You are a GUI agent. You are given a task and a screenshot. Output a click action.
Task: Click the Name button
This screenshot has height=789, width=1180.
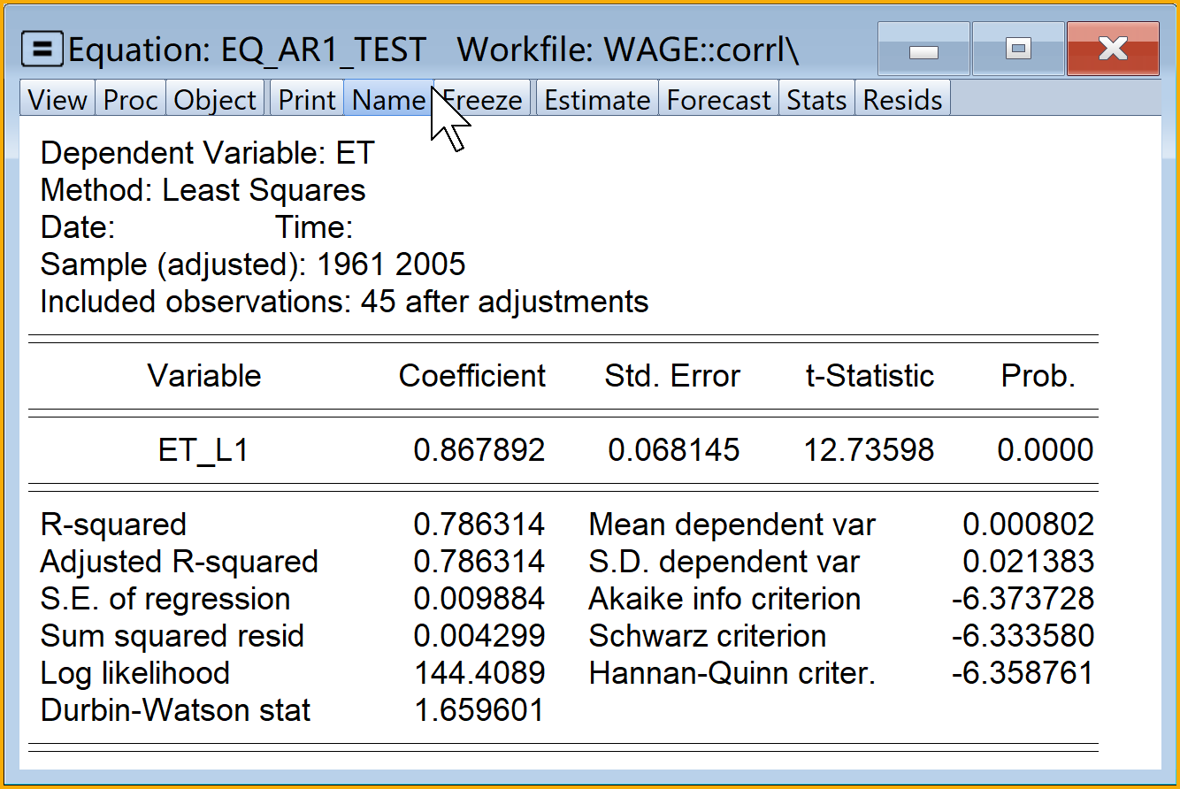point(388,100)
